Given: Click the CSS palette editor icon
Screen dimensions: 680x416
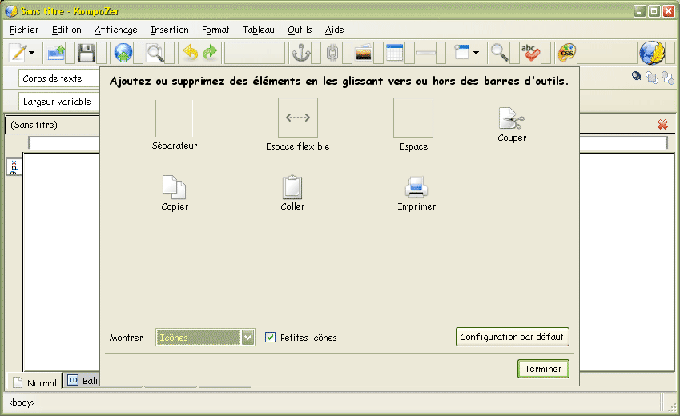Looking at the screenshot, I should [567, 54].
